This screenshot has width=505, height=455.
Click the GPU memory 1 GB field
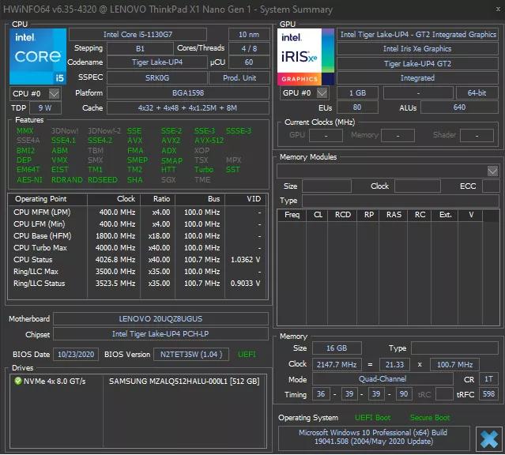pyautogui.click(x=357, y=93)
